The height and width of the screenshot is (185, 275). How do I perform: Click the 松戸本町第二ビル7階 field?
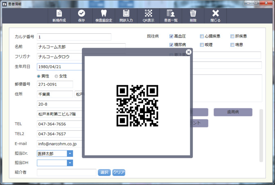(59, 114)
